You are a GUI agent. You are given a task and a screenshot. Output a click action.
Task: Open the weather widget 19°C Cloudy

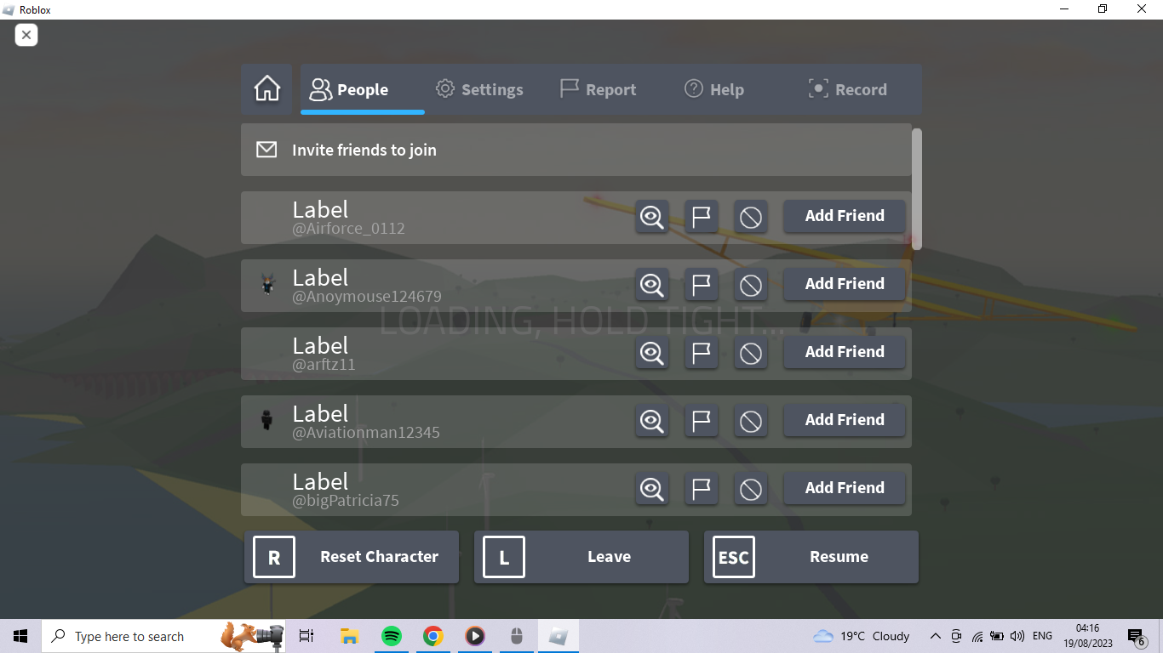tap(862, 636)
